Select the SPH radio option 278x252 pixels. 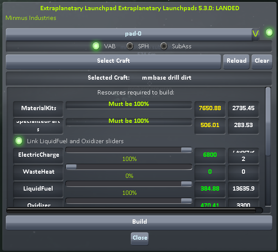(x=130, y=46)
